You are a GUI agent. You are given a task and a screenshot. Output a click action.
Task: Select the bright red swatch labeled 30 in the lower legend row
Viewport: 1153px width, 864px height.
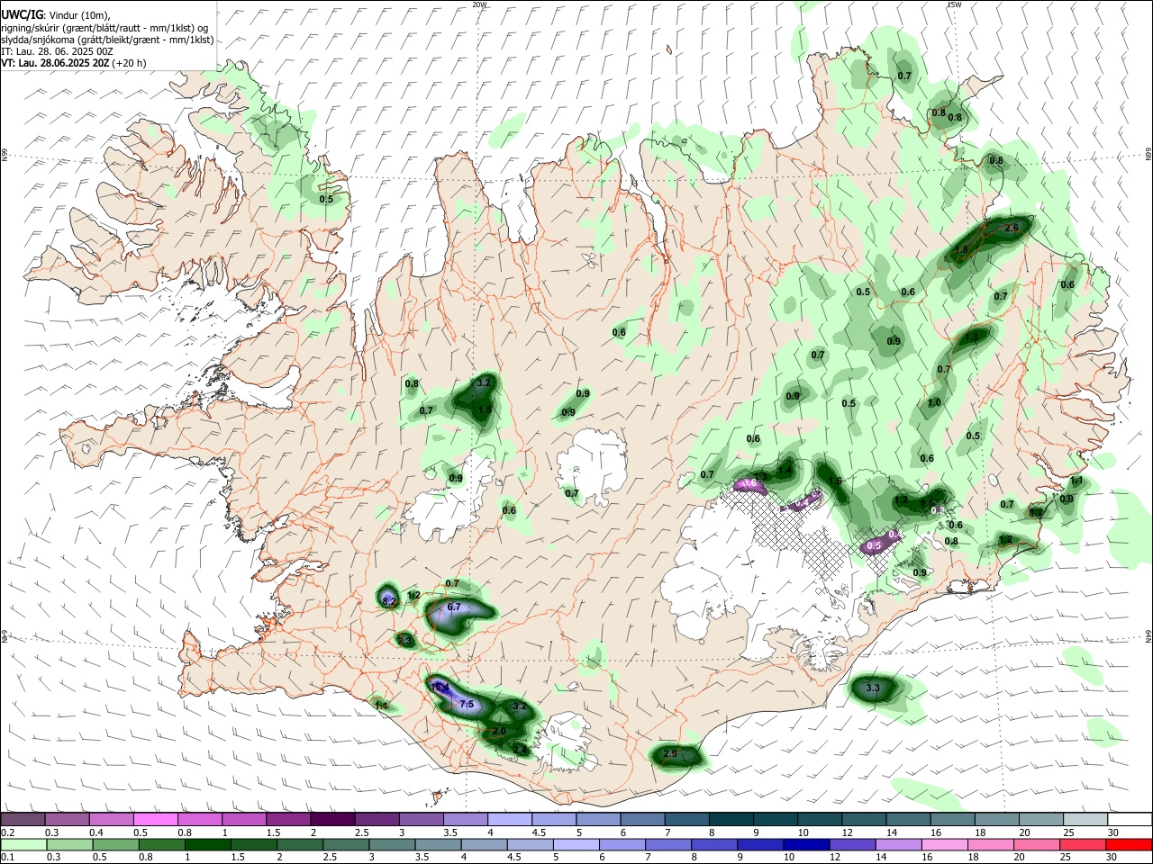[x=1129, y=845]
